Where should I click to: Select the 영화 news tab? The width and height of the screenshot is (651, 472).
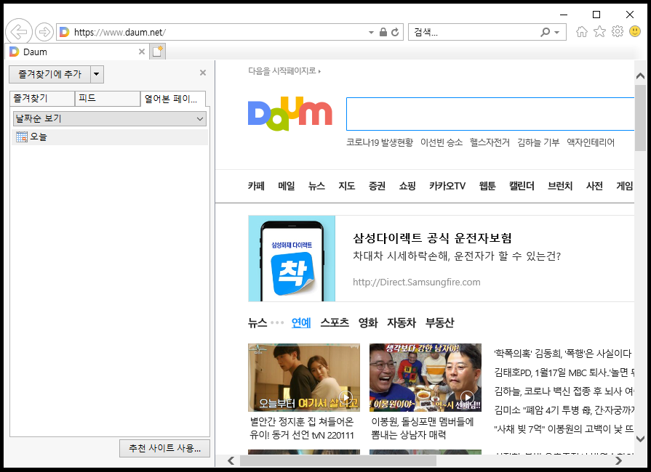pos(368,322)
